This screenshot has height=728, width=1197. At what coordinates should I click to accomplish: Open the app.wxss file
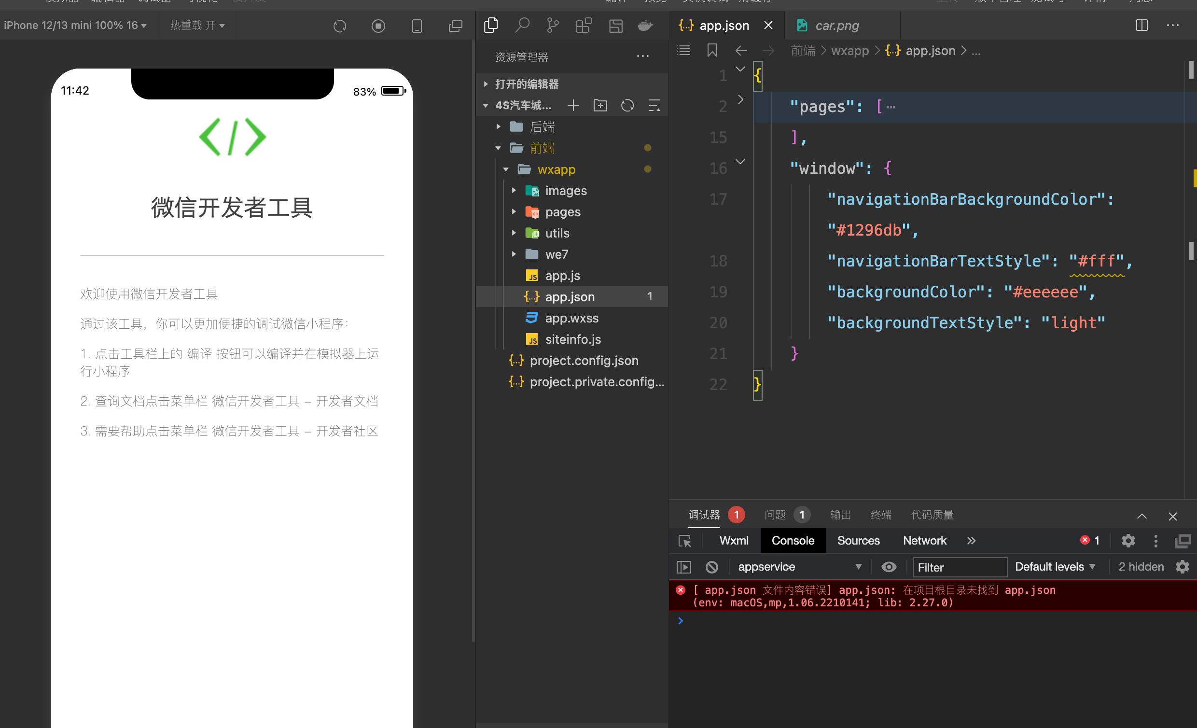point(571,318)
